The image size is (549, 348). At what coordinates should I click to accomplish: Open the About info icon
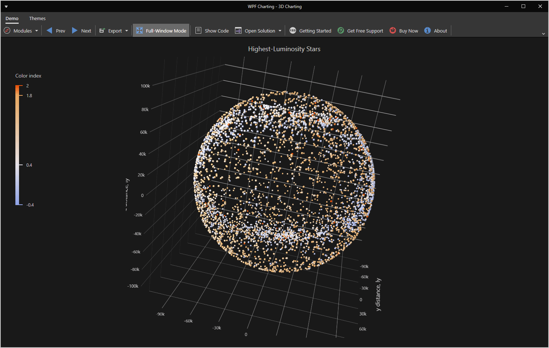click(x=427, y=31)
